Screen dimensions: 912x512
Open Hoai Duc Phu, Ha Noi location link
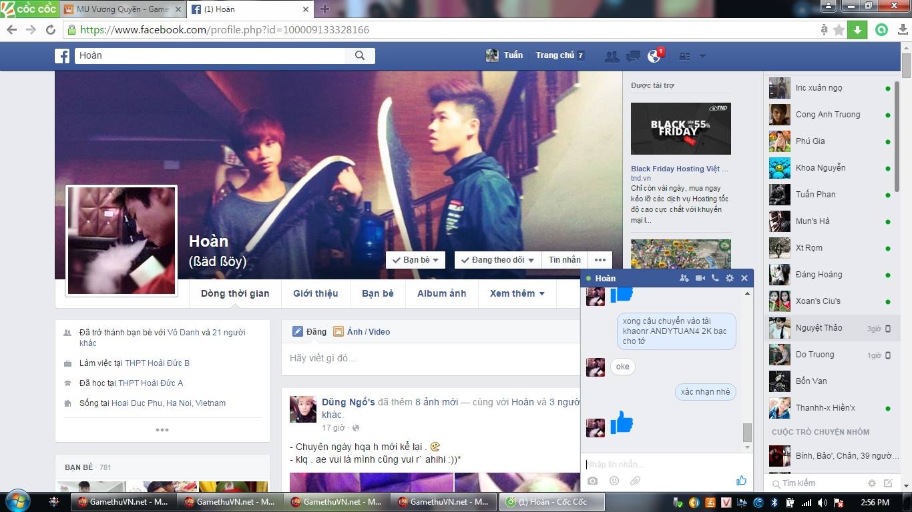point(169,403)
